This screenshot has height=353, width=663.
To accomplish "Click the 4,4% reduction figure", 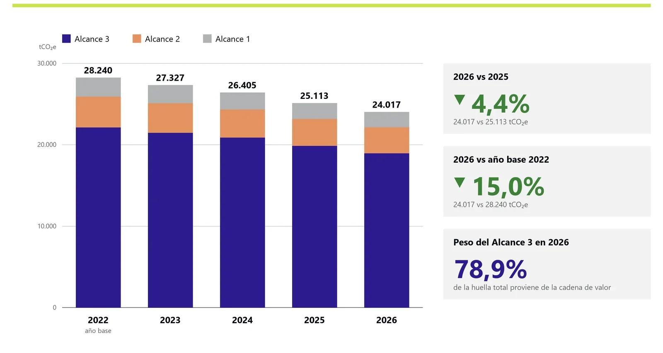I will pos(501,104).
